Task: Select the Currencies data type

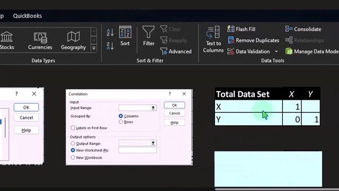Action: pyautogui.click(x=40, y=41)
